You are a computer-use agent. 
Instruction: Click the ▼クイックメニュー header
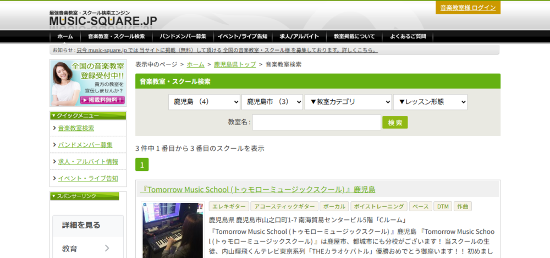(x=87, y=116)
